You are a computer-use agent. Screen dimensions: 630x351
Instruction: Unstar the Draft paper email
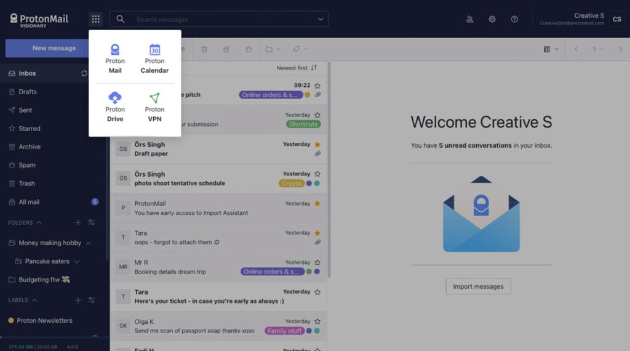pyautogui.click(x=317, y=145)
